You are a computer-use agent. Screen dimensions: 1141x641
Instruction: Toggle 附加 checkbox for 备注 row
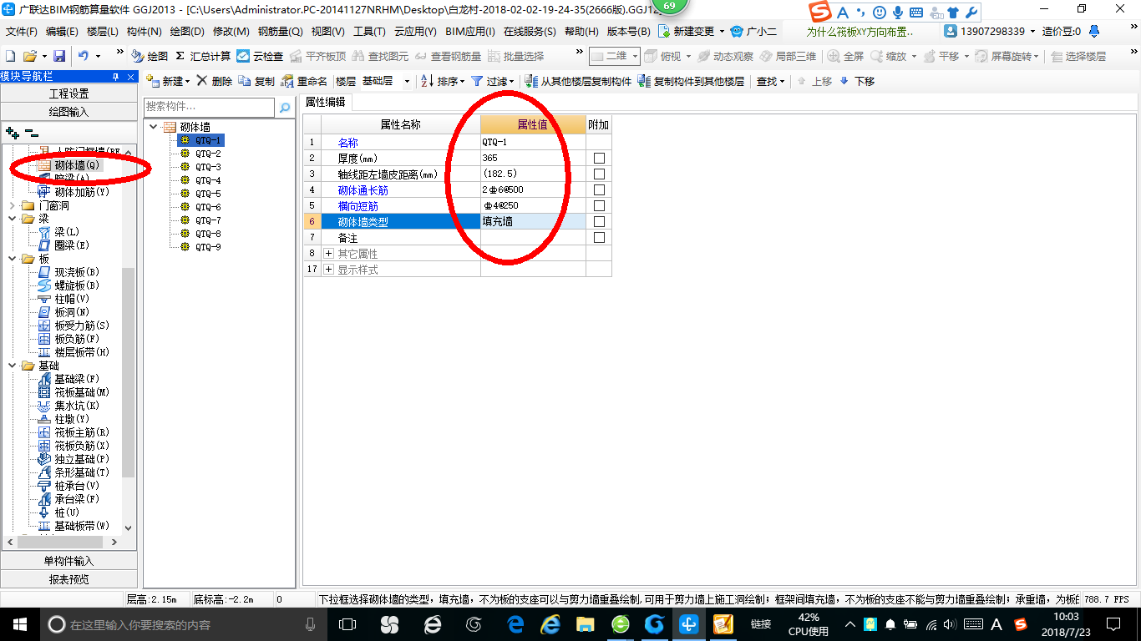click(599, 237)
